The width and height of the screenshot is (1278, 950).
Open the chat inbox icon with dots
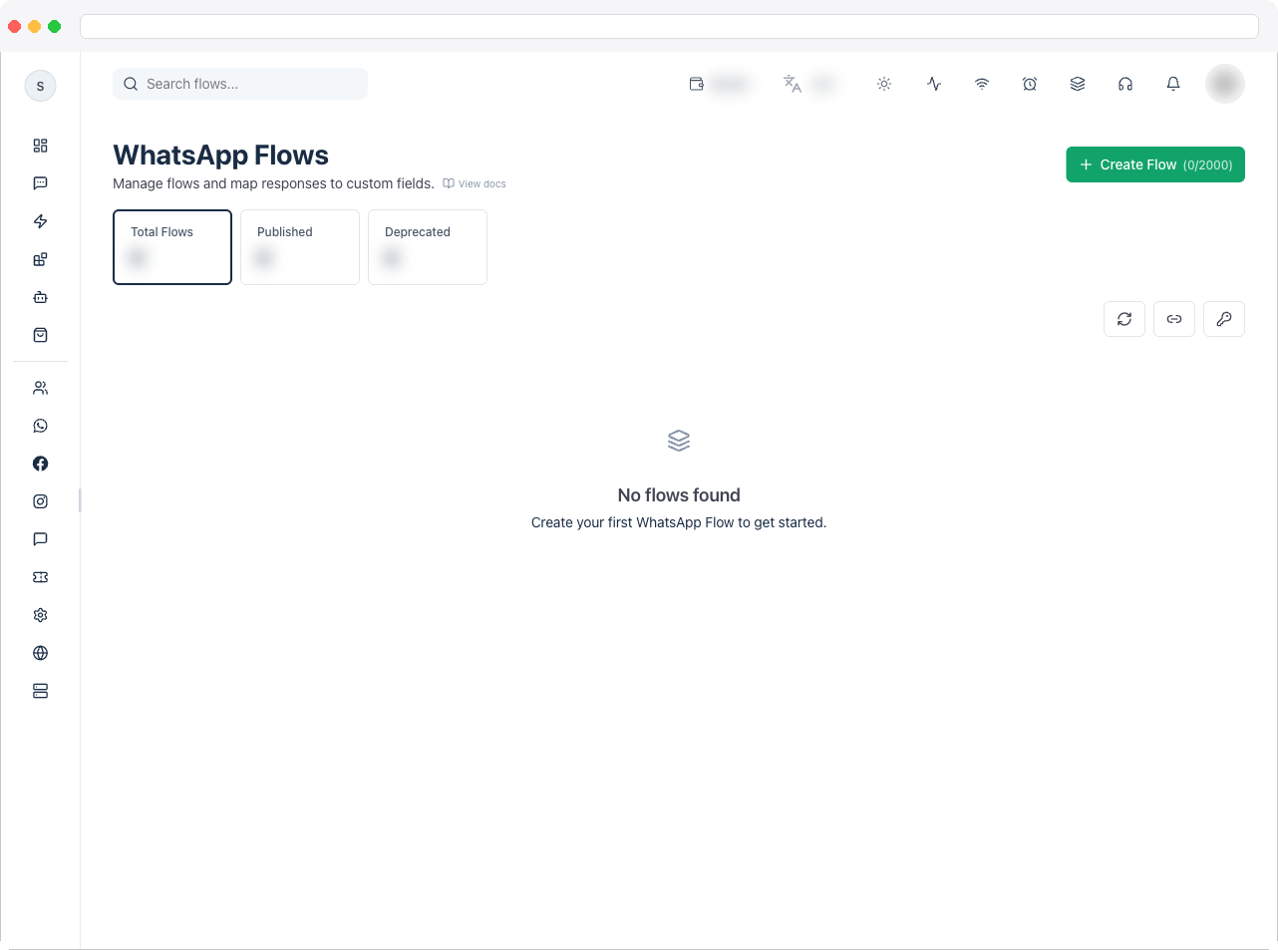point(40,183)
